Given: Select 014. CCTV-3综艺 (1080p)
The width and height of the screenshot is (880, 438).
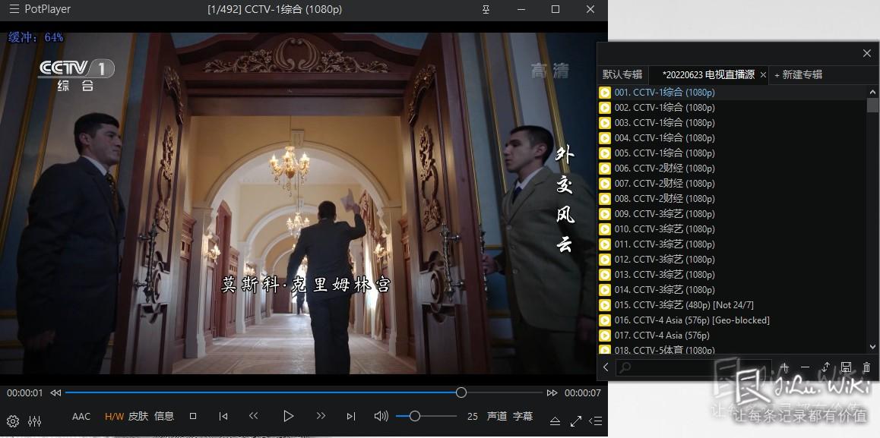Looking at the screenshot, I should click(733, 290).
